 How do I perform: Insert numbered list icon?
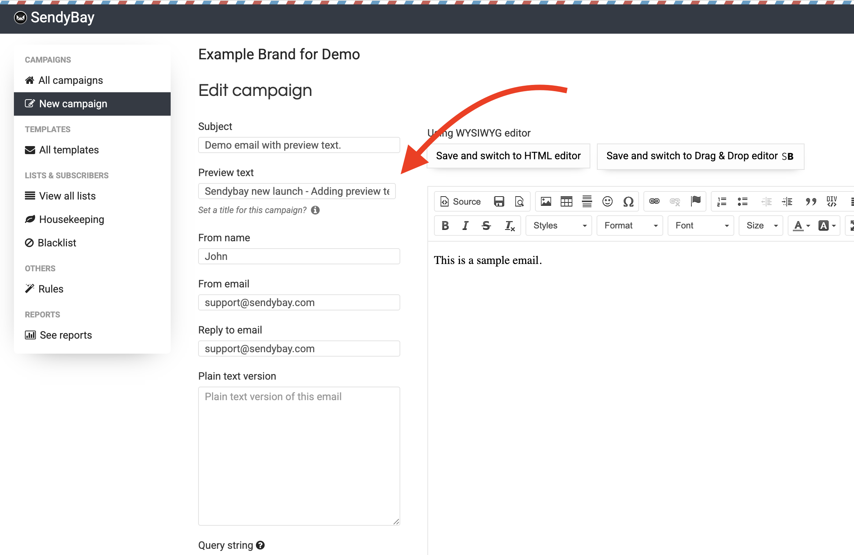pos(722,201)
